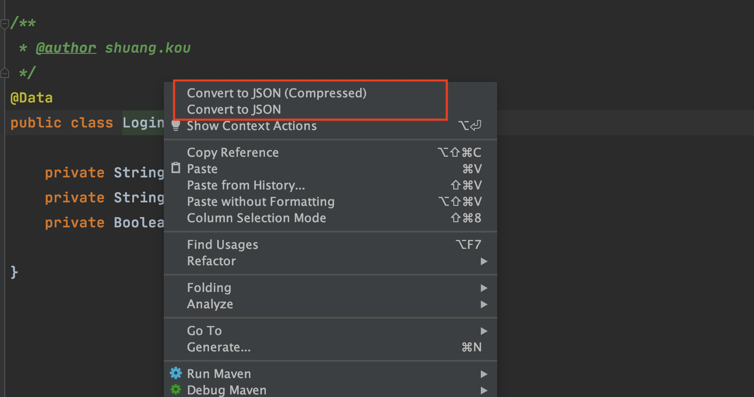
Task: Pick Paste without Formatting
Action: coord(261,202)
